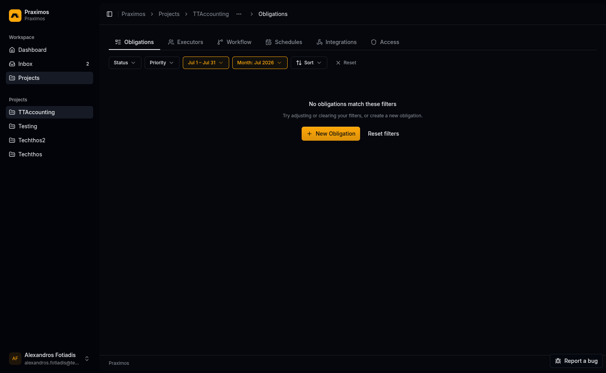Switch to the Executors tab
606x373 pixels.
pyautogui.click(x=186, y=42)
